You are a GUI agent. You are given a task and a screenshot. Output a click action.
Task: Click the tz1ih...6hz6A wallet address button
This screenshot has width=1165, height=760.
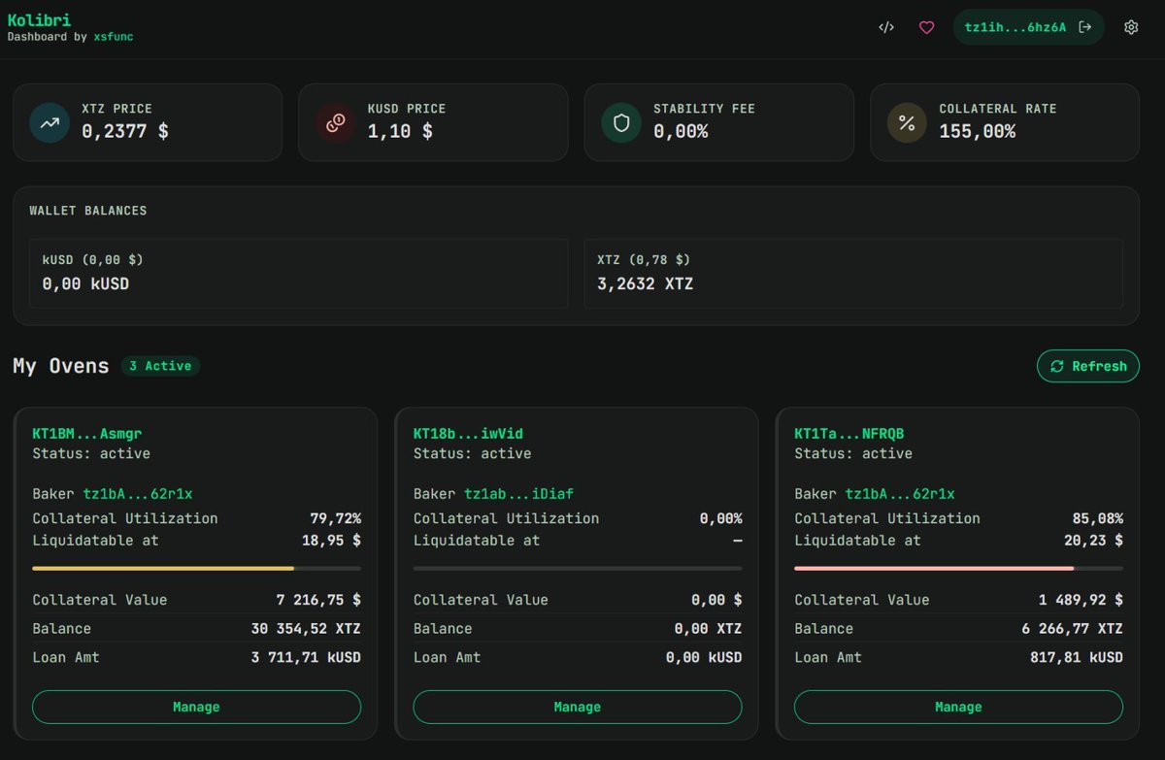click(1028, 27)
